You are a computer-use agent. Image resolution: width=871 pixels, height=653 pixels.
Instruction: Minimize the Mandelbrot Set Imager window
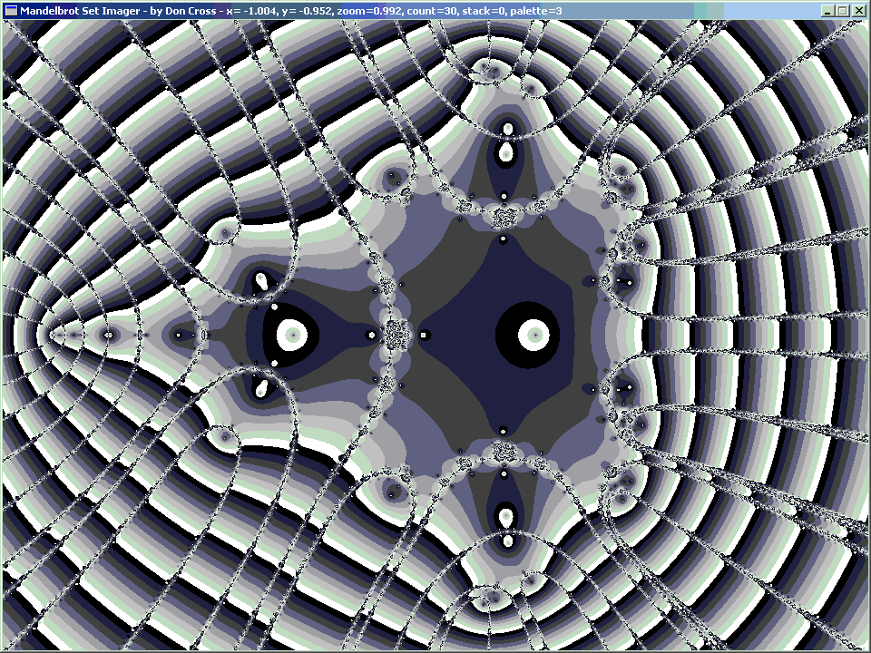[x=827, y=10]
